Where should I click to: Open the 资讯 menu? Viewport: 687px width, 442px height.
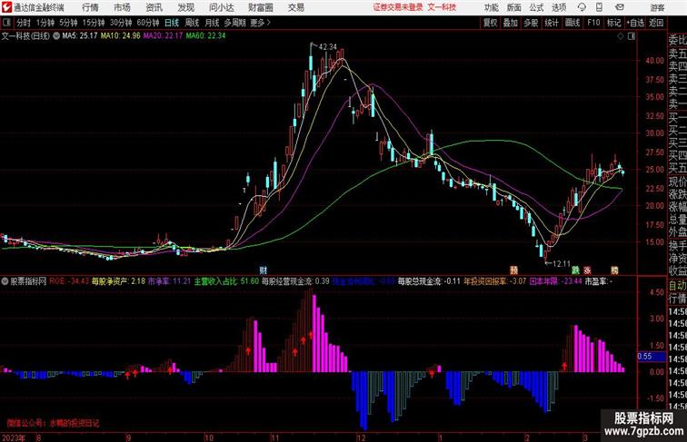tap(154, 7)
